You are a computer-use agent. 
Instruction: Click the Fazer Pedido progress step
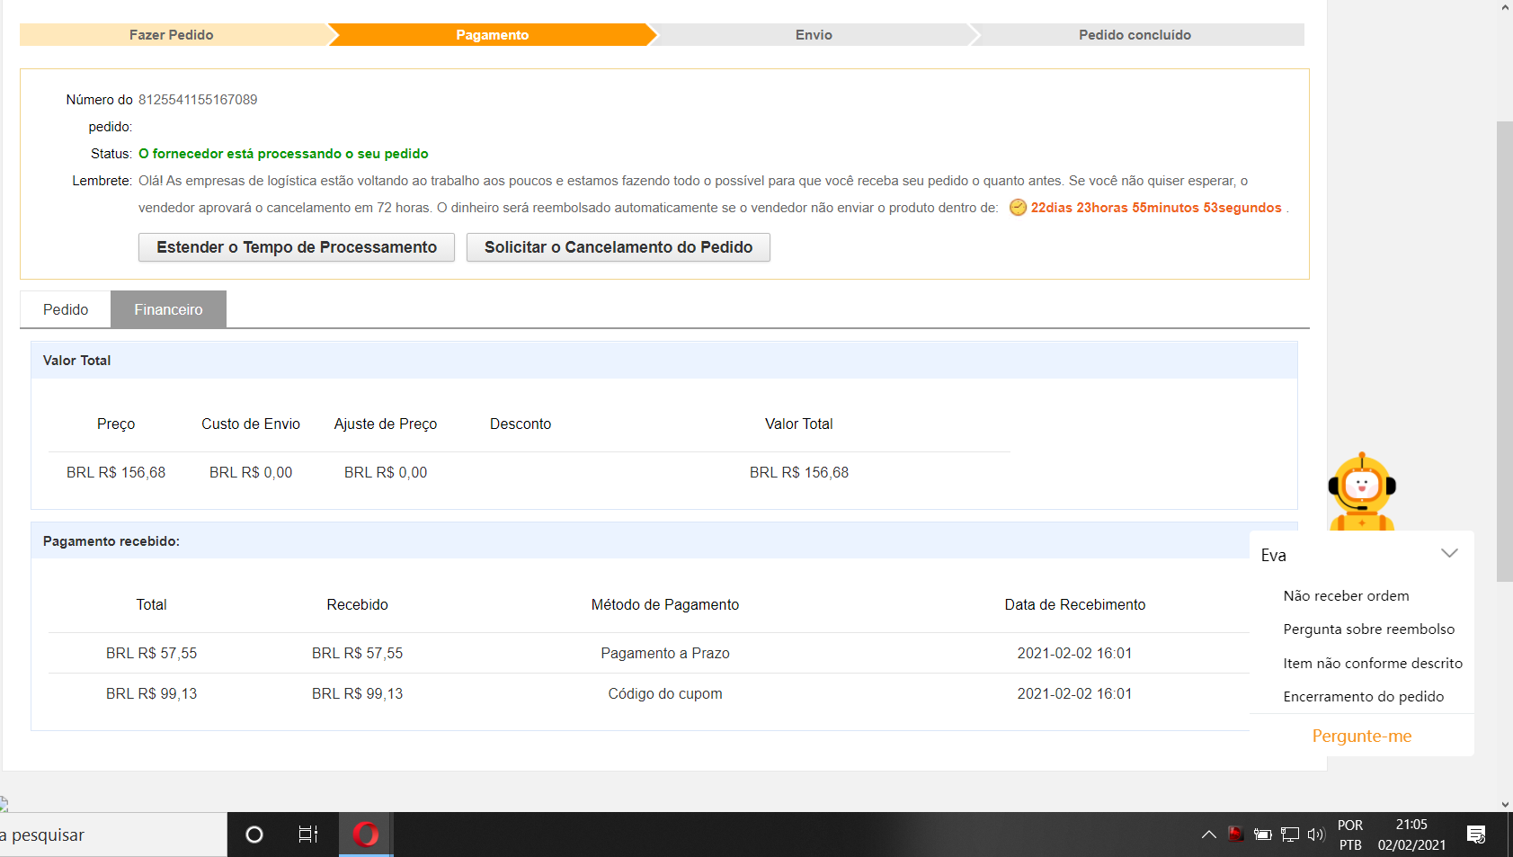(x=172, y=35)
